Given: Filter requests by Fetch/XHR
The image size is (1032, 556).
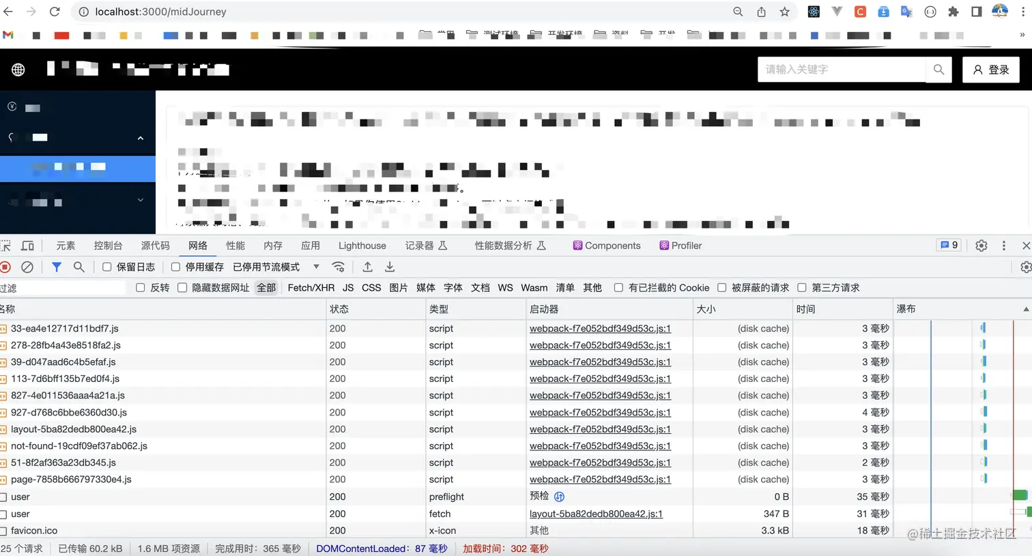Looking at the screenshot, I should pyautogui.click(x=311, y=288).
